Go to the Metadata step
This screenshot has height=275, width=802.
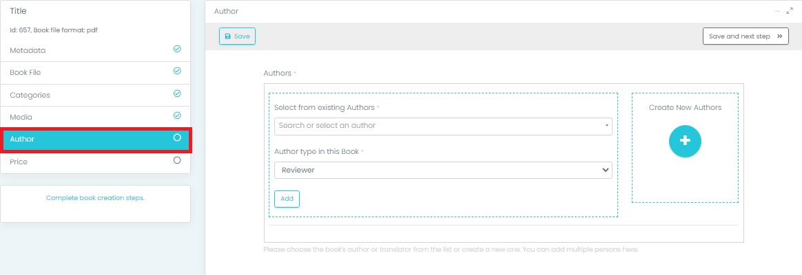point(28,50)
